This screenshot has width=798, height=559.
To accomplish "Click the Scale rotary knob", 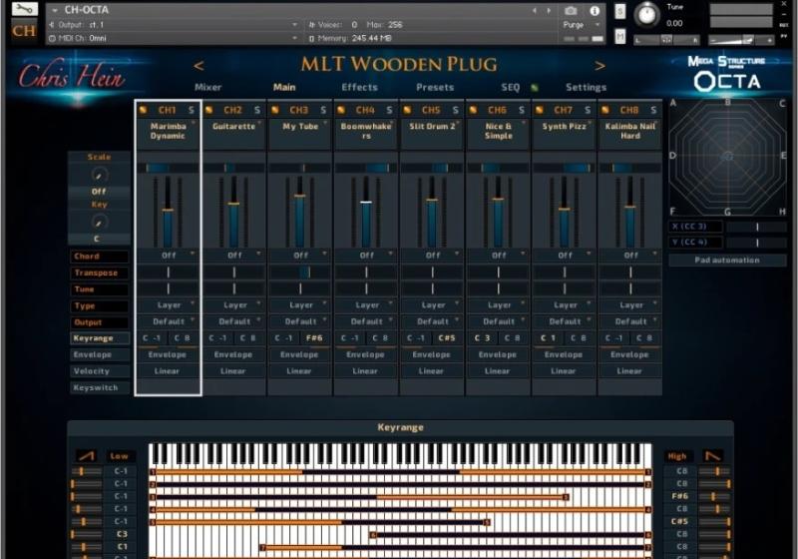I will [x=99, y=174].
